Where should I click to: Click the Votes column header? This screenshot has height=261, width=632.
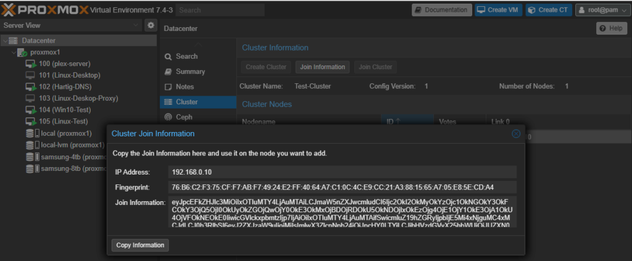(x=460, y=121)
